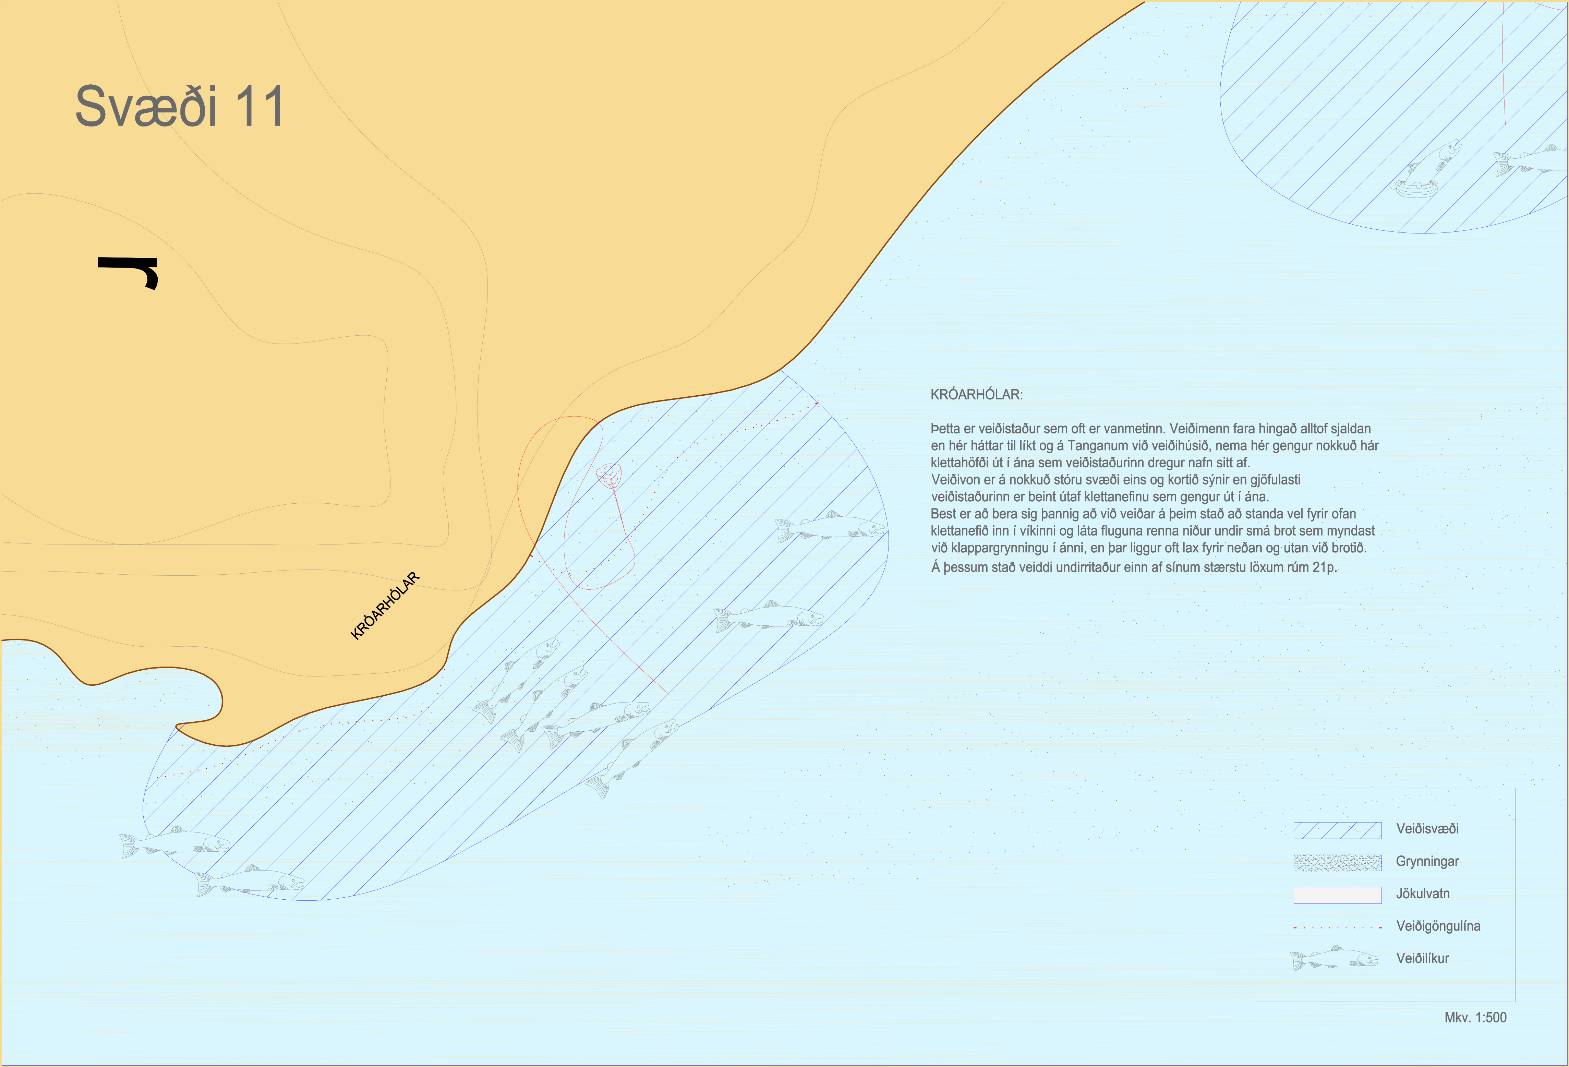
Task: Click the 'Veiðilíkur' legend label
Action: (1423, 958)
